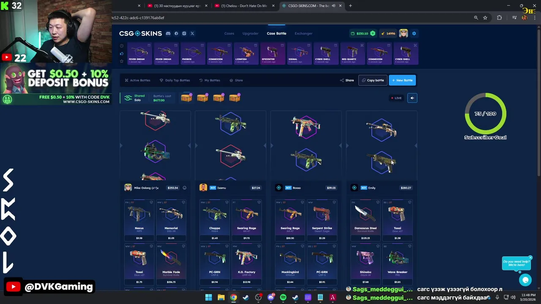The width and height of the screenshot is (541, 304).
Task: Open Windows Start menu
Action: click(x=208, y=298)
